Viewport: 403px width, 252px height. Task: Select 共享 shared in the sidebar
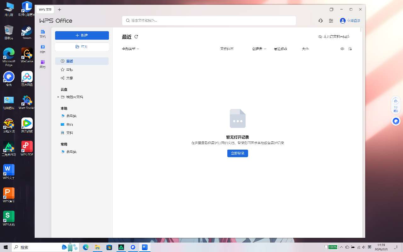pos(70,78)
